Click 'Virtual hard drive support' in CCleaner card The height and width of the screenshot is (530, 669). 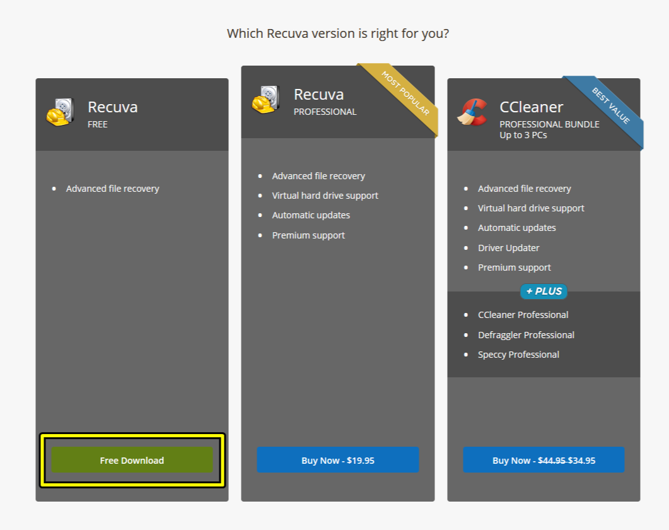point(531,208)
